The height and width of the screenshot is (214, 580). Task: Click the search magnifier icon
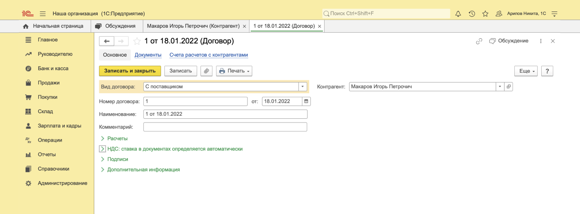click(326, 14)
